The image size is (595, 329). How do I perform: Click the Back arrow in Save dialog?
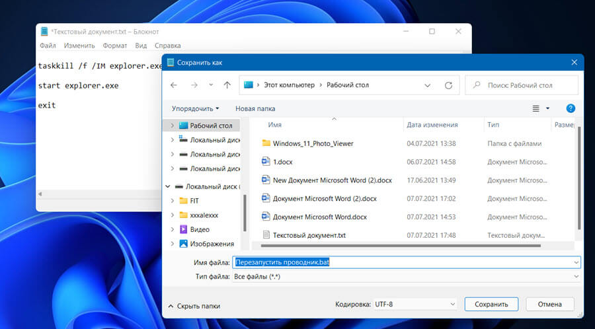(x=174, y=85)
